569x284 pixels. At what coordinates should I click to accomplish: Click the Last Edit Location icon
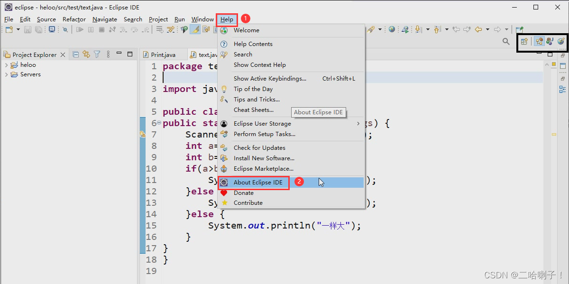pos(456,30)
